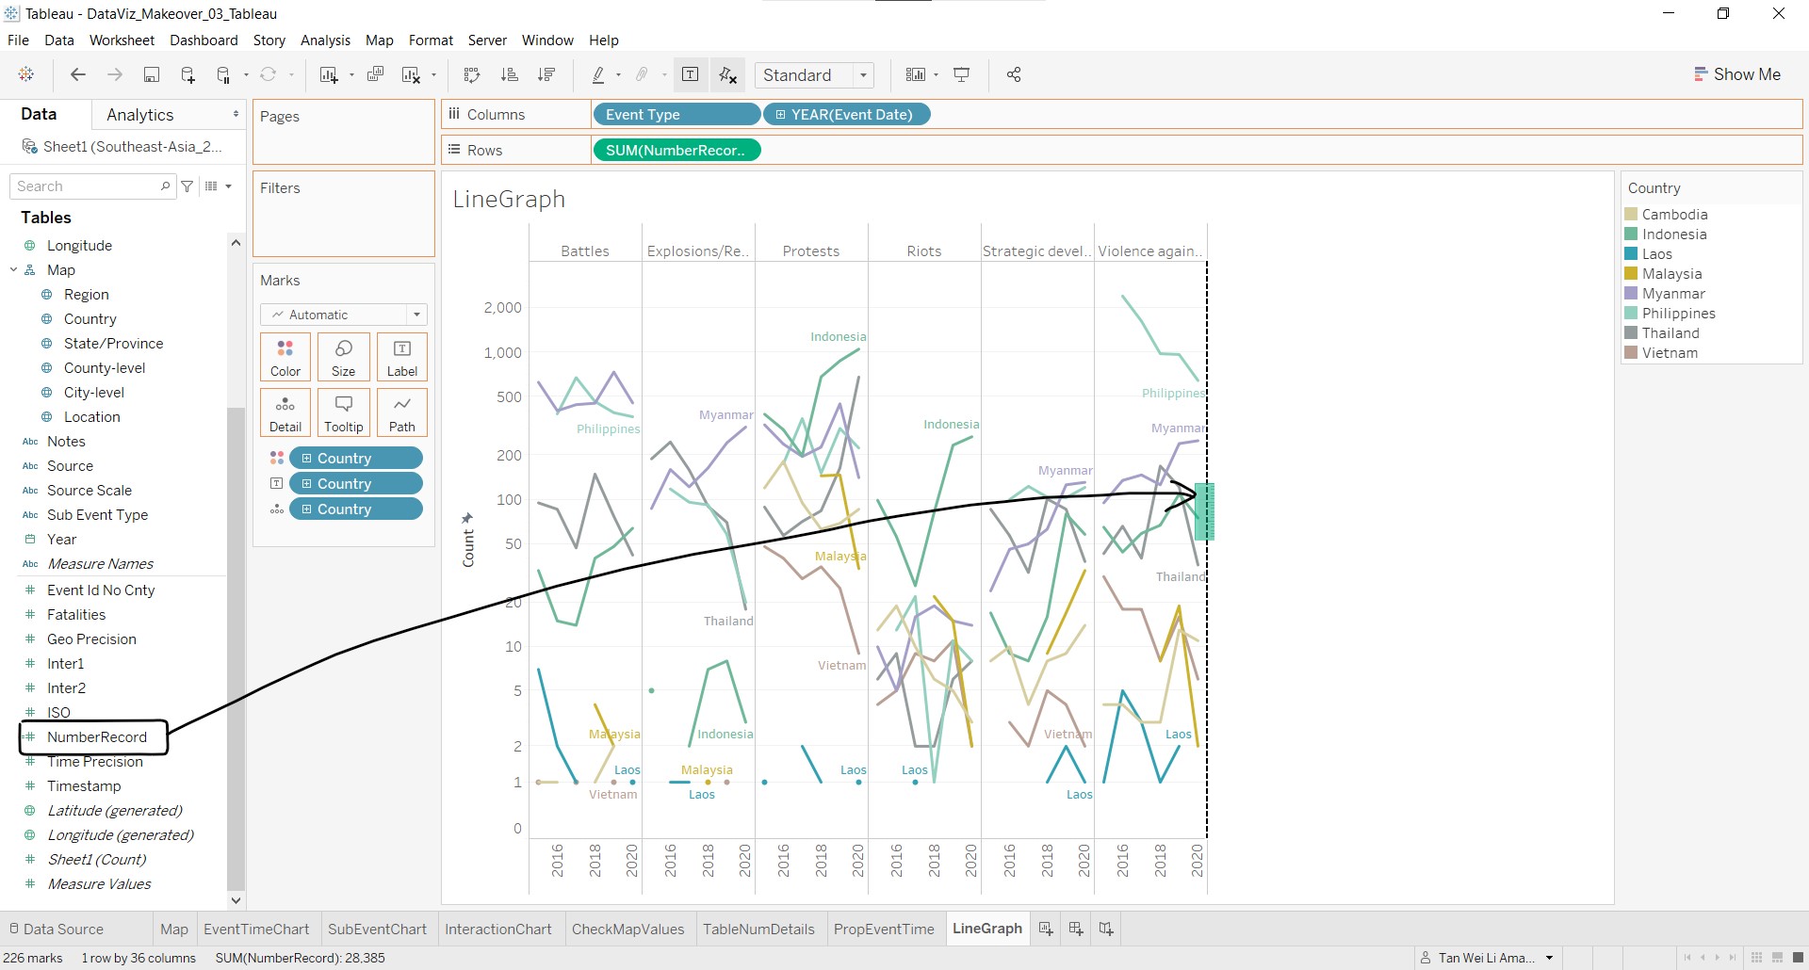The width and height of the screenshot is (1809, 970).
Task: Switch to the SubEventChart sheet tab
Action: tap(377, 930)
